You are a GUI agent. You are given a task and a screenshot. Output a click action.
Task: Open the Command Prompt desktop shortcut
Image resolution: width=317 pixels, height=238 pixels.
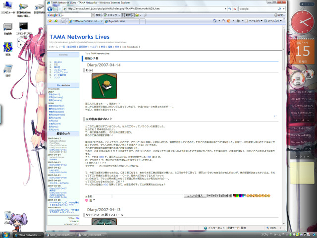pyautogui.click(x=24, y=25)
